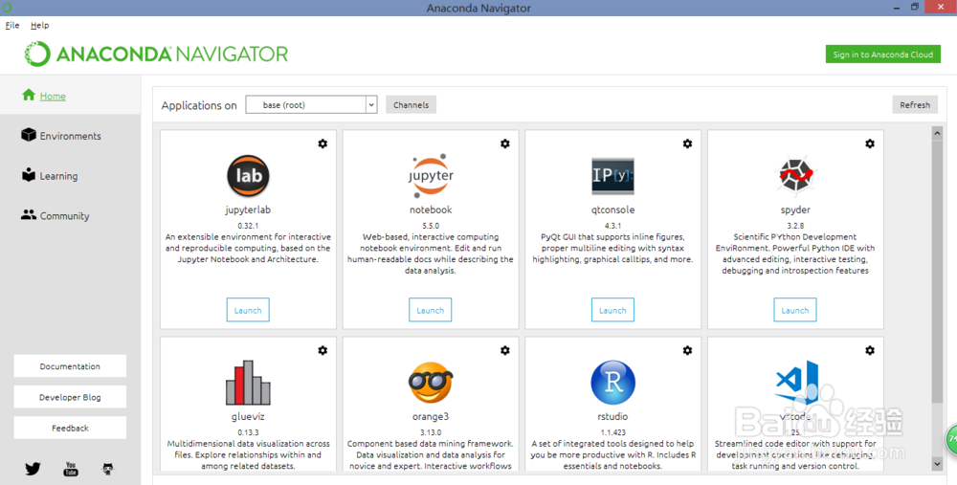Click the Learning book icon
Viewport: 957px width, 485px height.
click(x=29, y=175)
